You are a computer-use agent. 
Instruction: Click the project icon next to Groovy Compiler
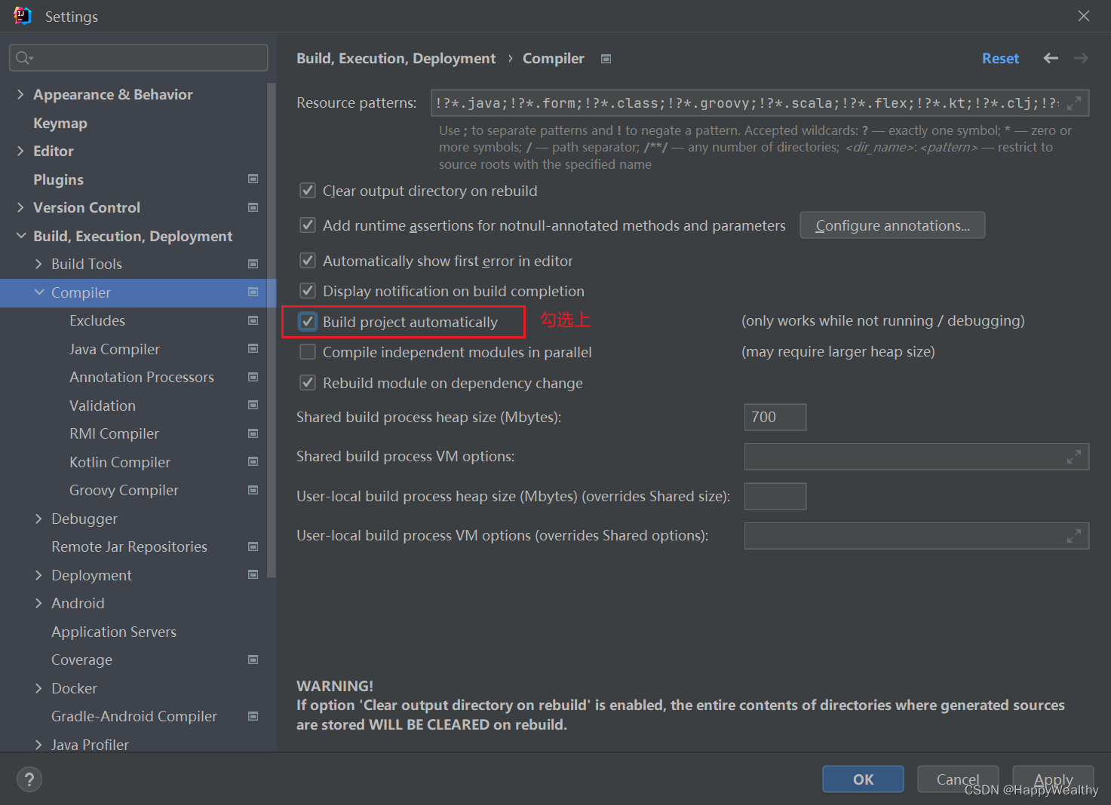click(x=253, y=490)
